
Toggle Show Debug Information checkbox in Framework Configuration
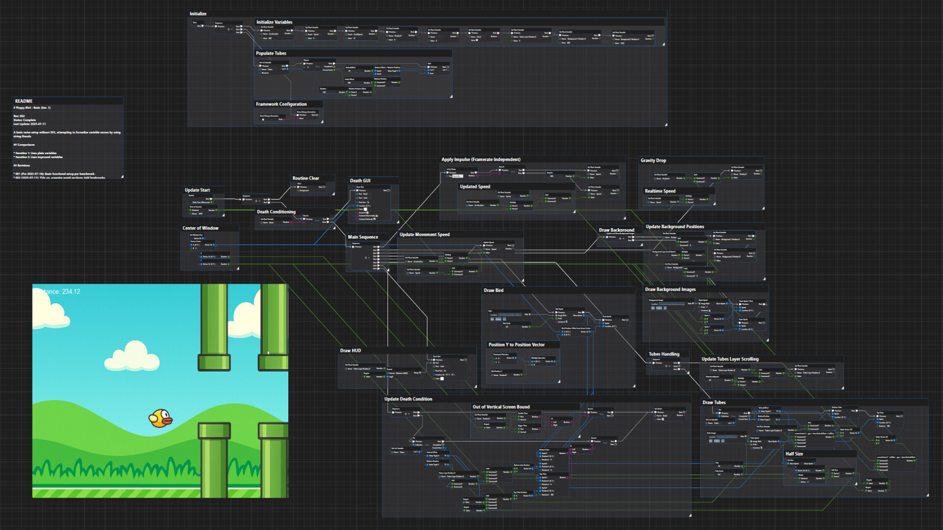tap(263, 119)
